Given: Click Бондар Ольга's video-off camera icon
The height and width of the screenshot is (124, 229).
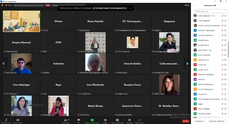Looking at the screenshot, I should pyautogui.click(x=225, y=70).
